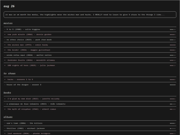
Task: Click thriller (1982) michael jackson title
Action: click(x=26, y=128)
